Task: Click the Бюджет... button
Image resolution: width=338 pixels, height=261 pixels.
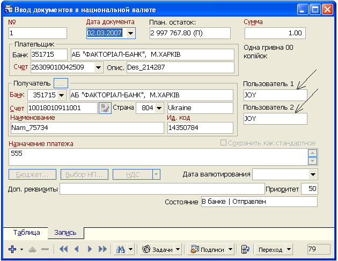Action: [32, 174]
